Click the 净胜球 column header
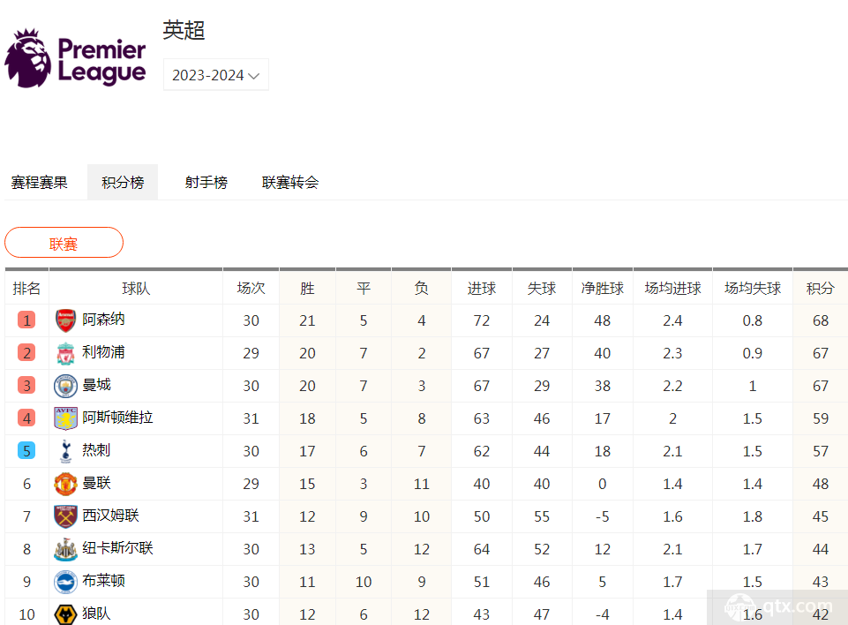Screen dimensions: 848x625 (x=603, y=289)
